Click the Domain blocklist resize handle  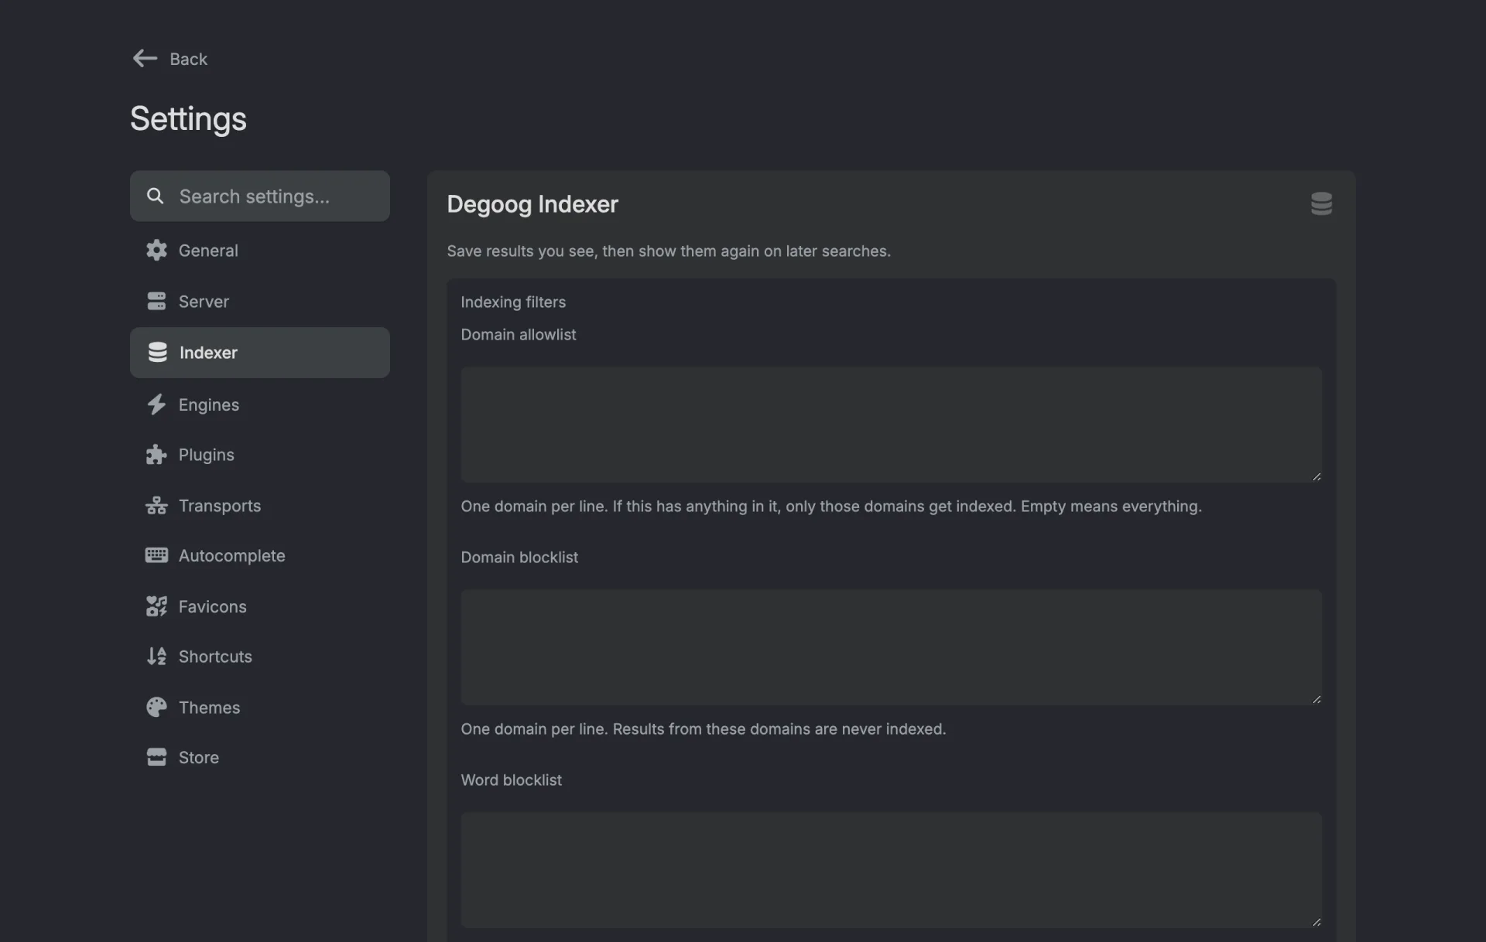click(x=1316, y=699)
